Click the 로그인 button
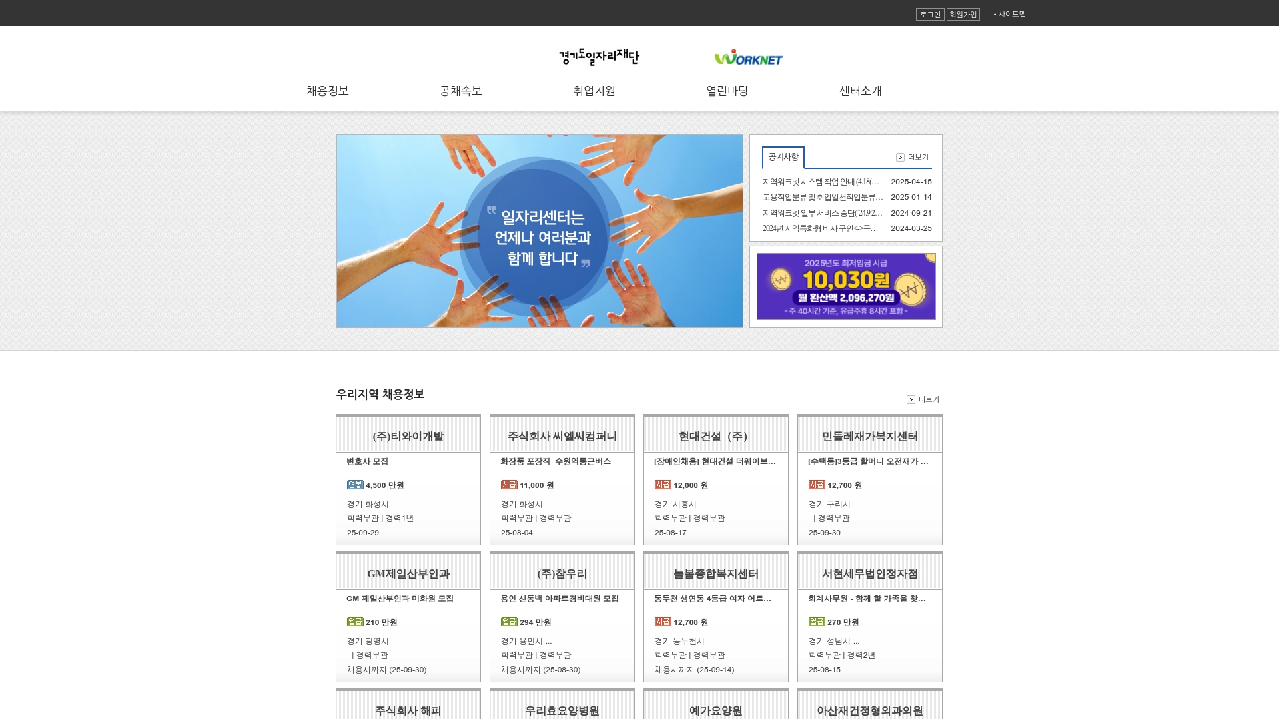Viewport: 1279px width, 719px height. (930, 14)
